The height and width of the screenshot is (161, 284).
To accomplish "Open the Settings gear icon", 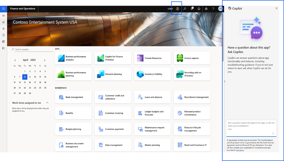I will 206,9.
